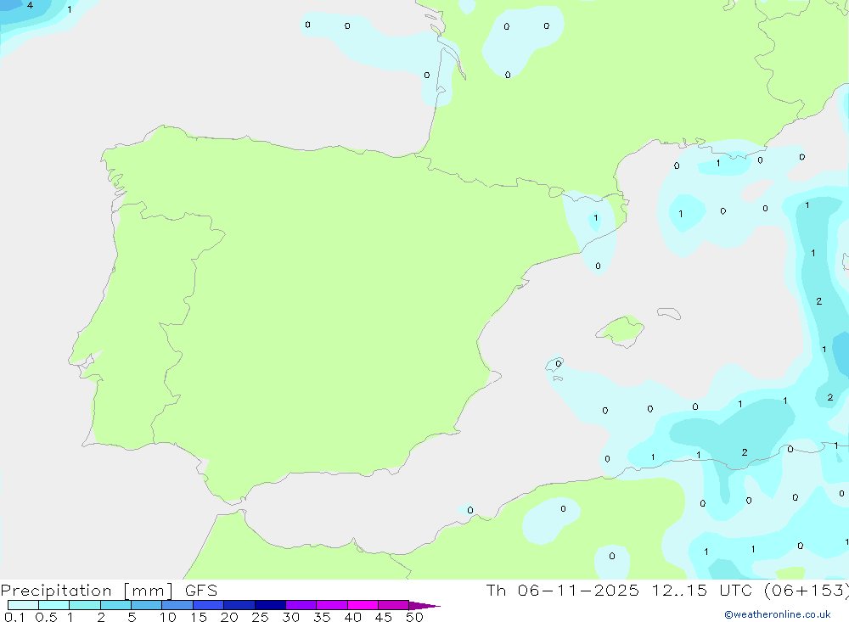Click the '30' legend label
Viewport: 849px width, 622px height.
pyautogui.click(x=290, y=617)
